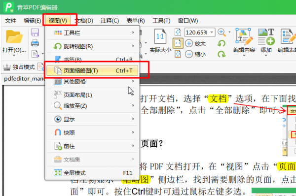Click the 页面缩略图 pages icon
296x196 pixels.
(58, 70)
